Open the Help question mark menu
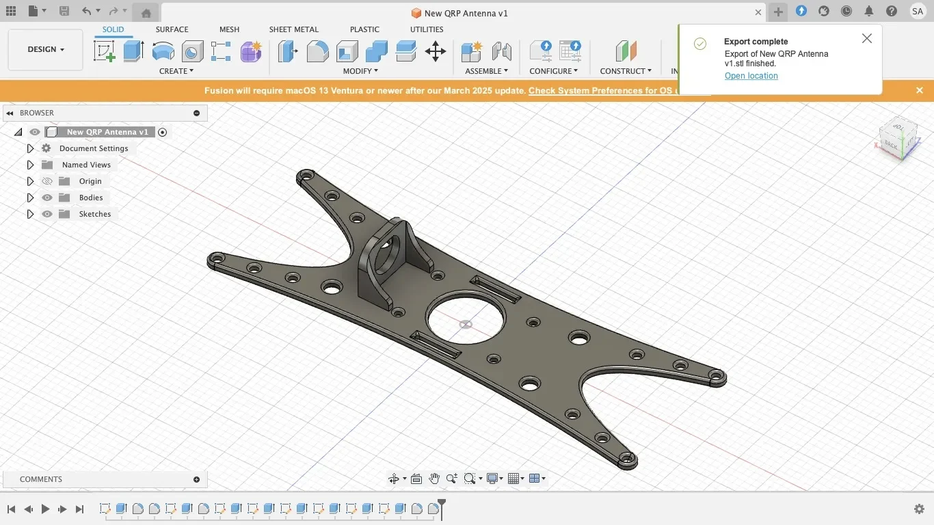 [892, 11]
